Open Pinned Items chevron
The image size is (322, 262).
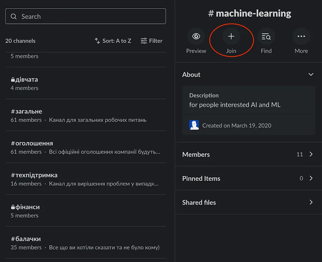pos(311,178)
